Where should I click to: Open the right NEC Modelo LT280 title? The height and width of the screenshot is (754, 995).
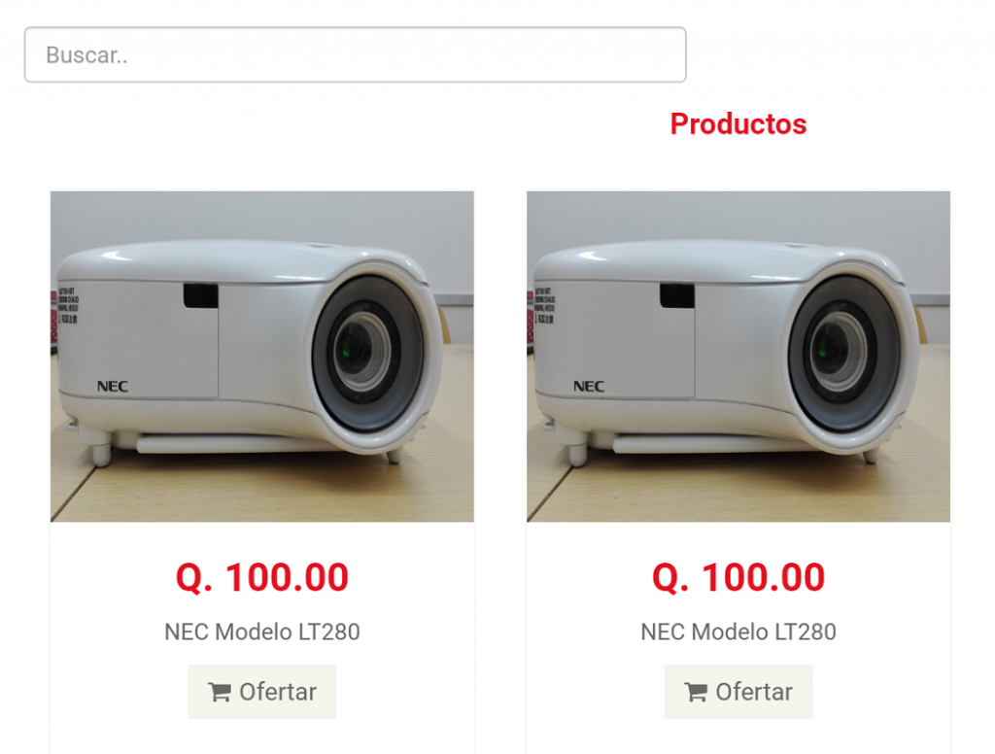[738, 633]
